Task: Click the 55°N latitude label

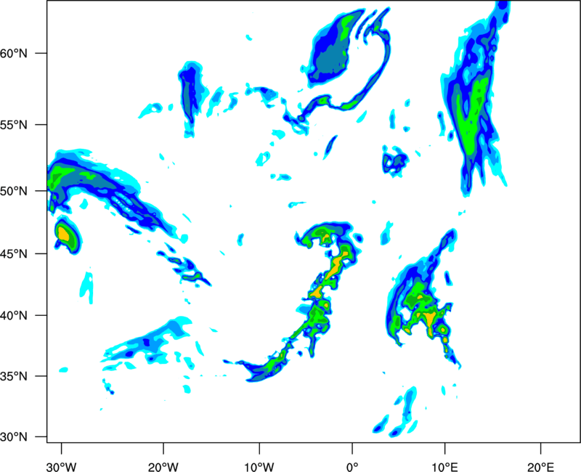Action: pyautogui.click(x=14, y=125)
